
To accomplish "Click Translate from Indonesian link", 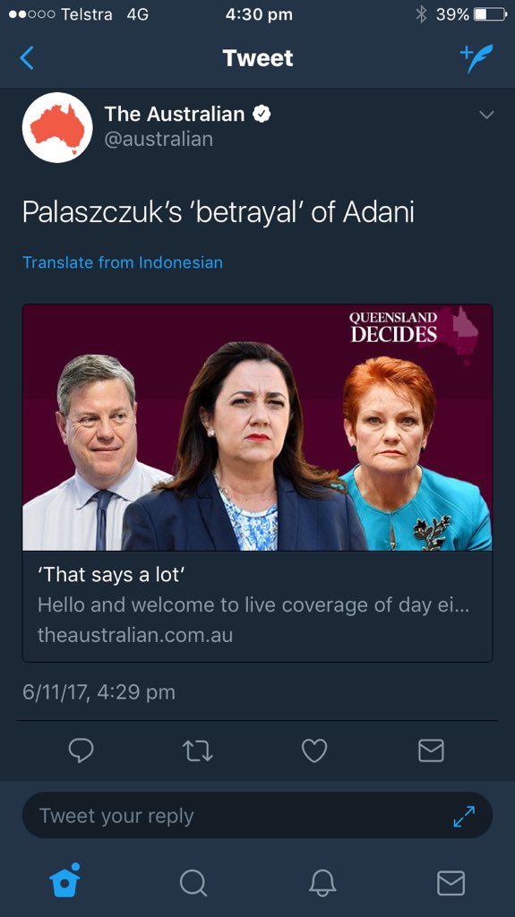I will (x=123, y=262).
